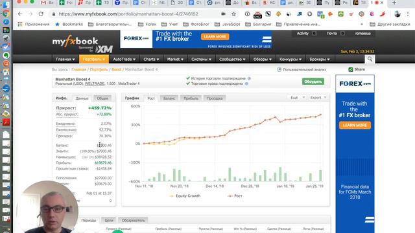Open Finder from the dock
This screenshot has height=233, width=415.
[6, 5]
